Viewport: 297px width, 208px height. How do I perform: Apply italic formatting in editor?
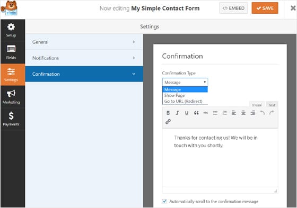[177, 113]
